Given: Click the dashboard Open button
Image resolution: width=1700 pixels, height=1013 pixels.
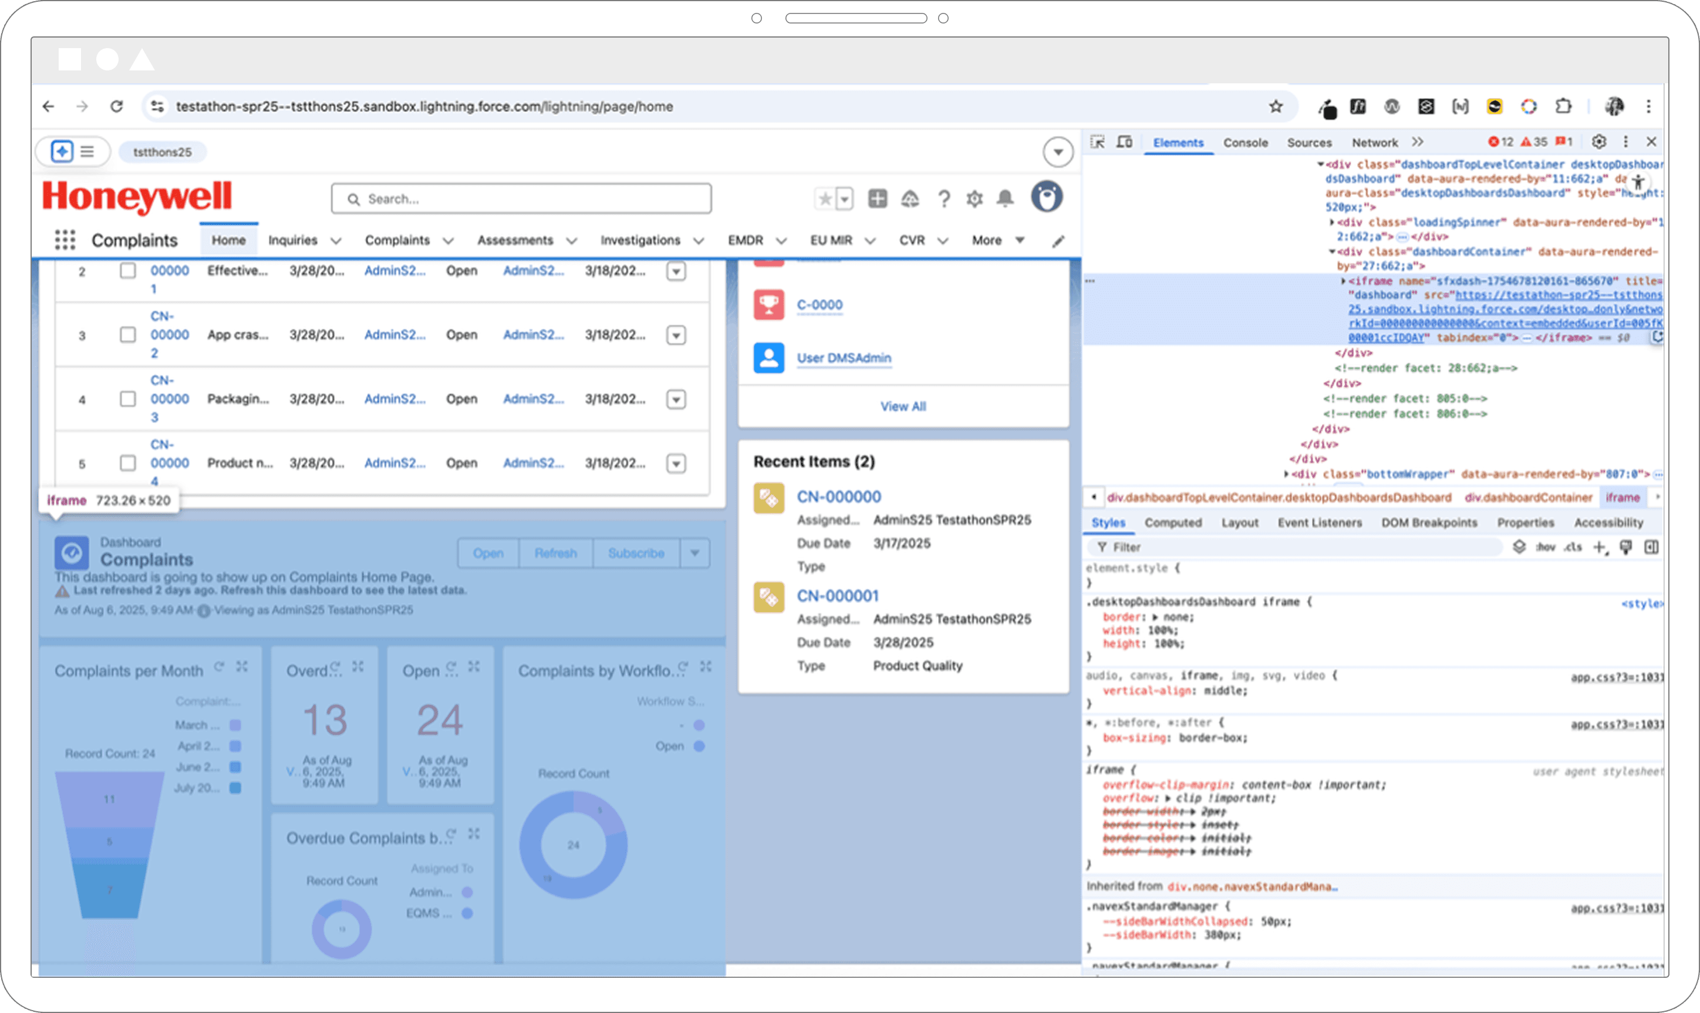Looking at the screenshot, I should point(488,553).
